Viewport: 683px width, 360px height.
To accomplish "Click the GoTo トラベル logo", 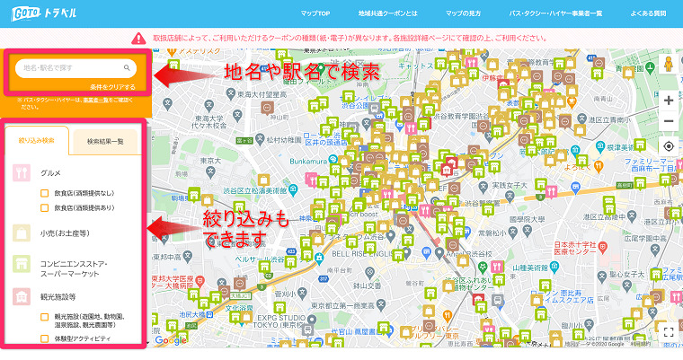I will (x=43, y=13).
